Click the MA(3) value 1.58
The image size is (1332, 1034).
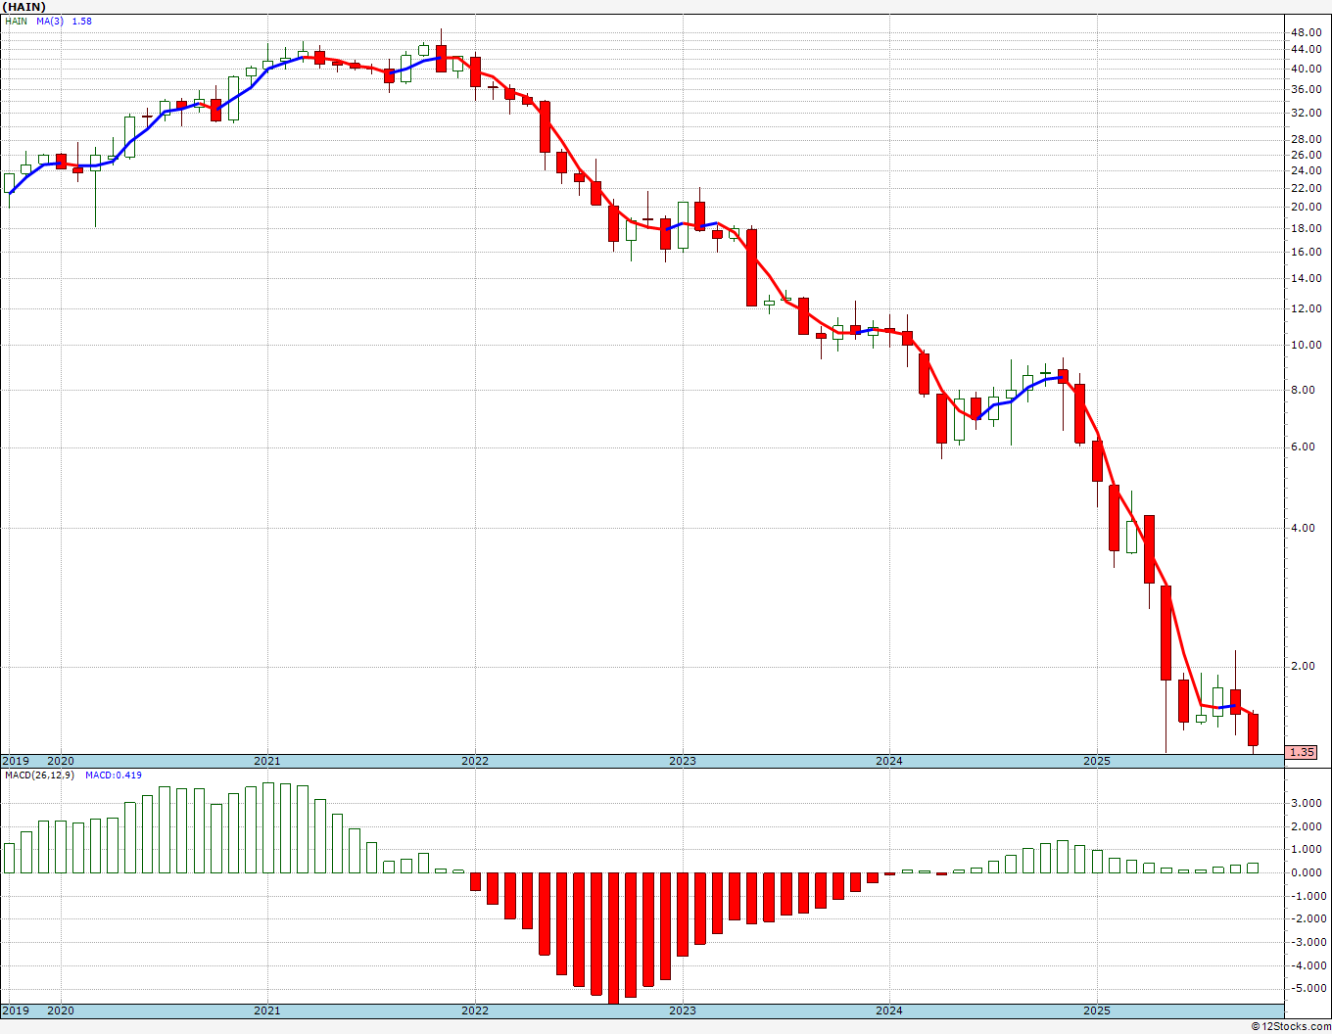[82, 21]
